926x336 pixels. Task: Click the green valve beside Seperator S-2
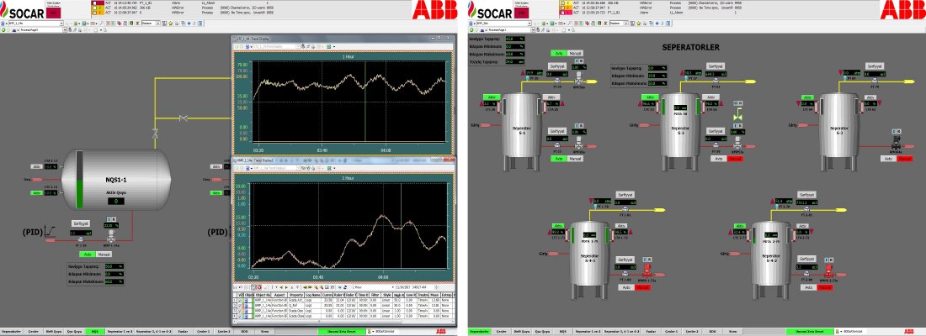[x=738, y=113]
